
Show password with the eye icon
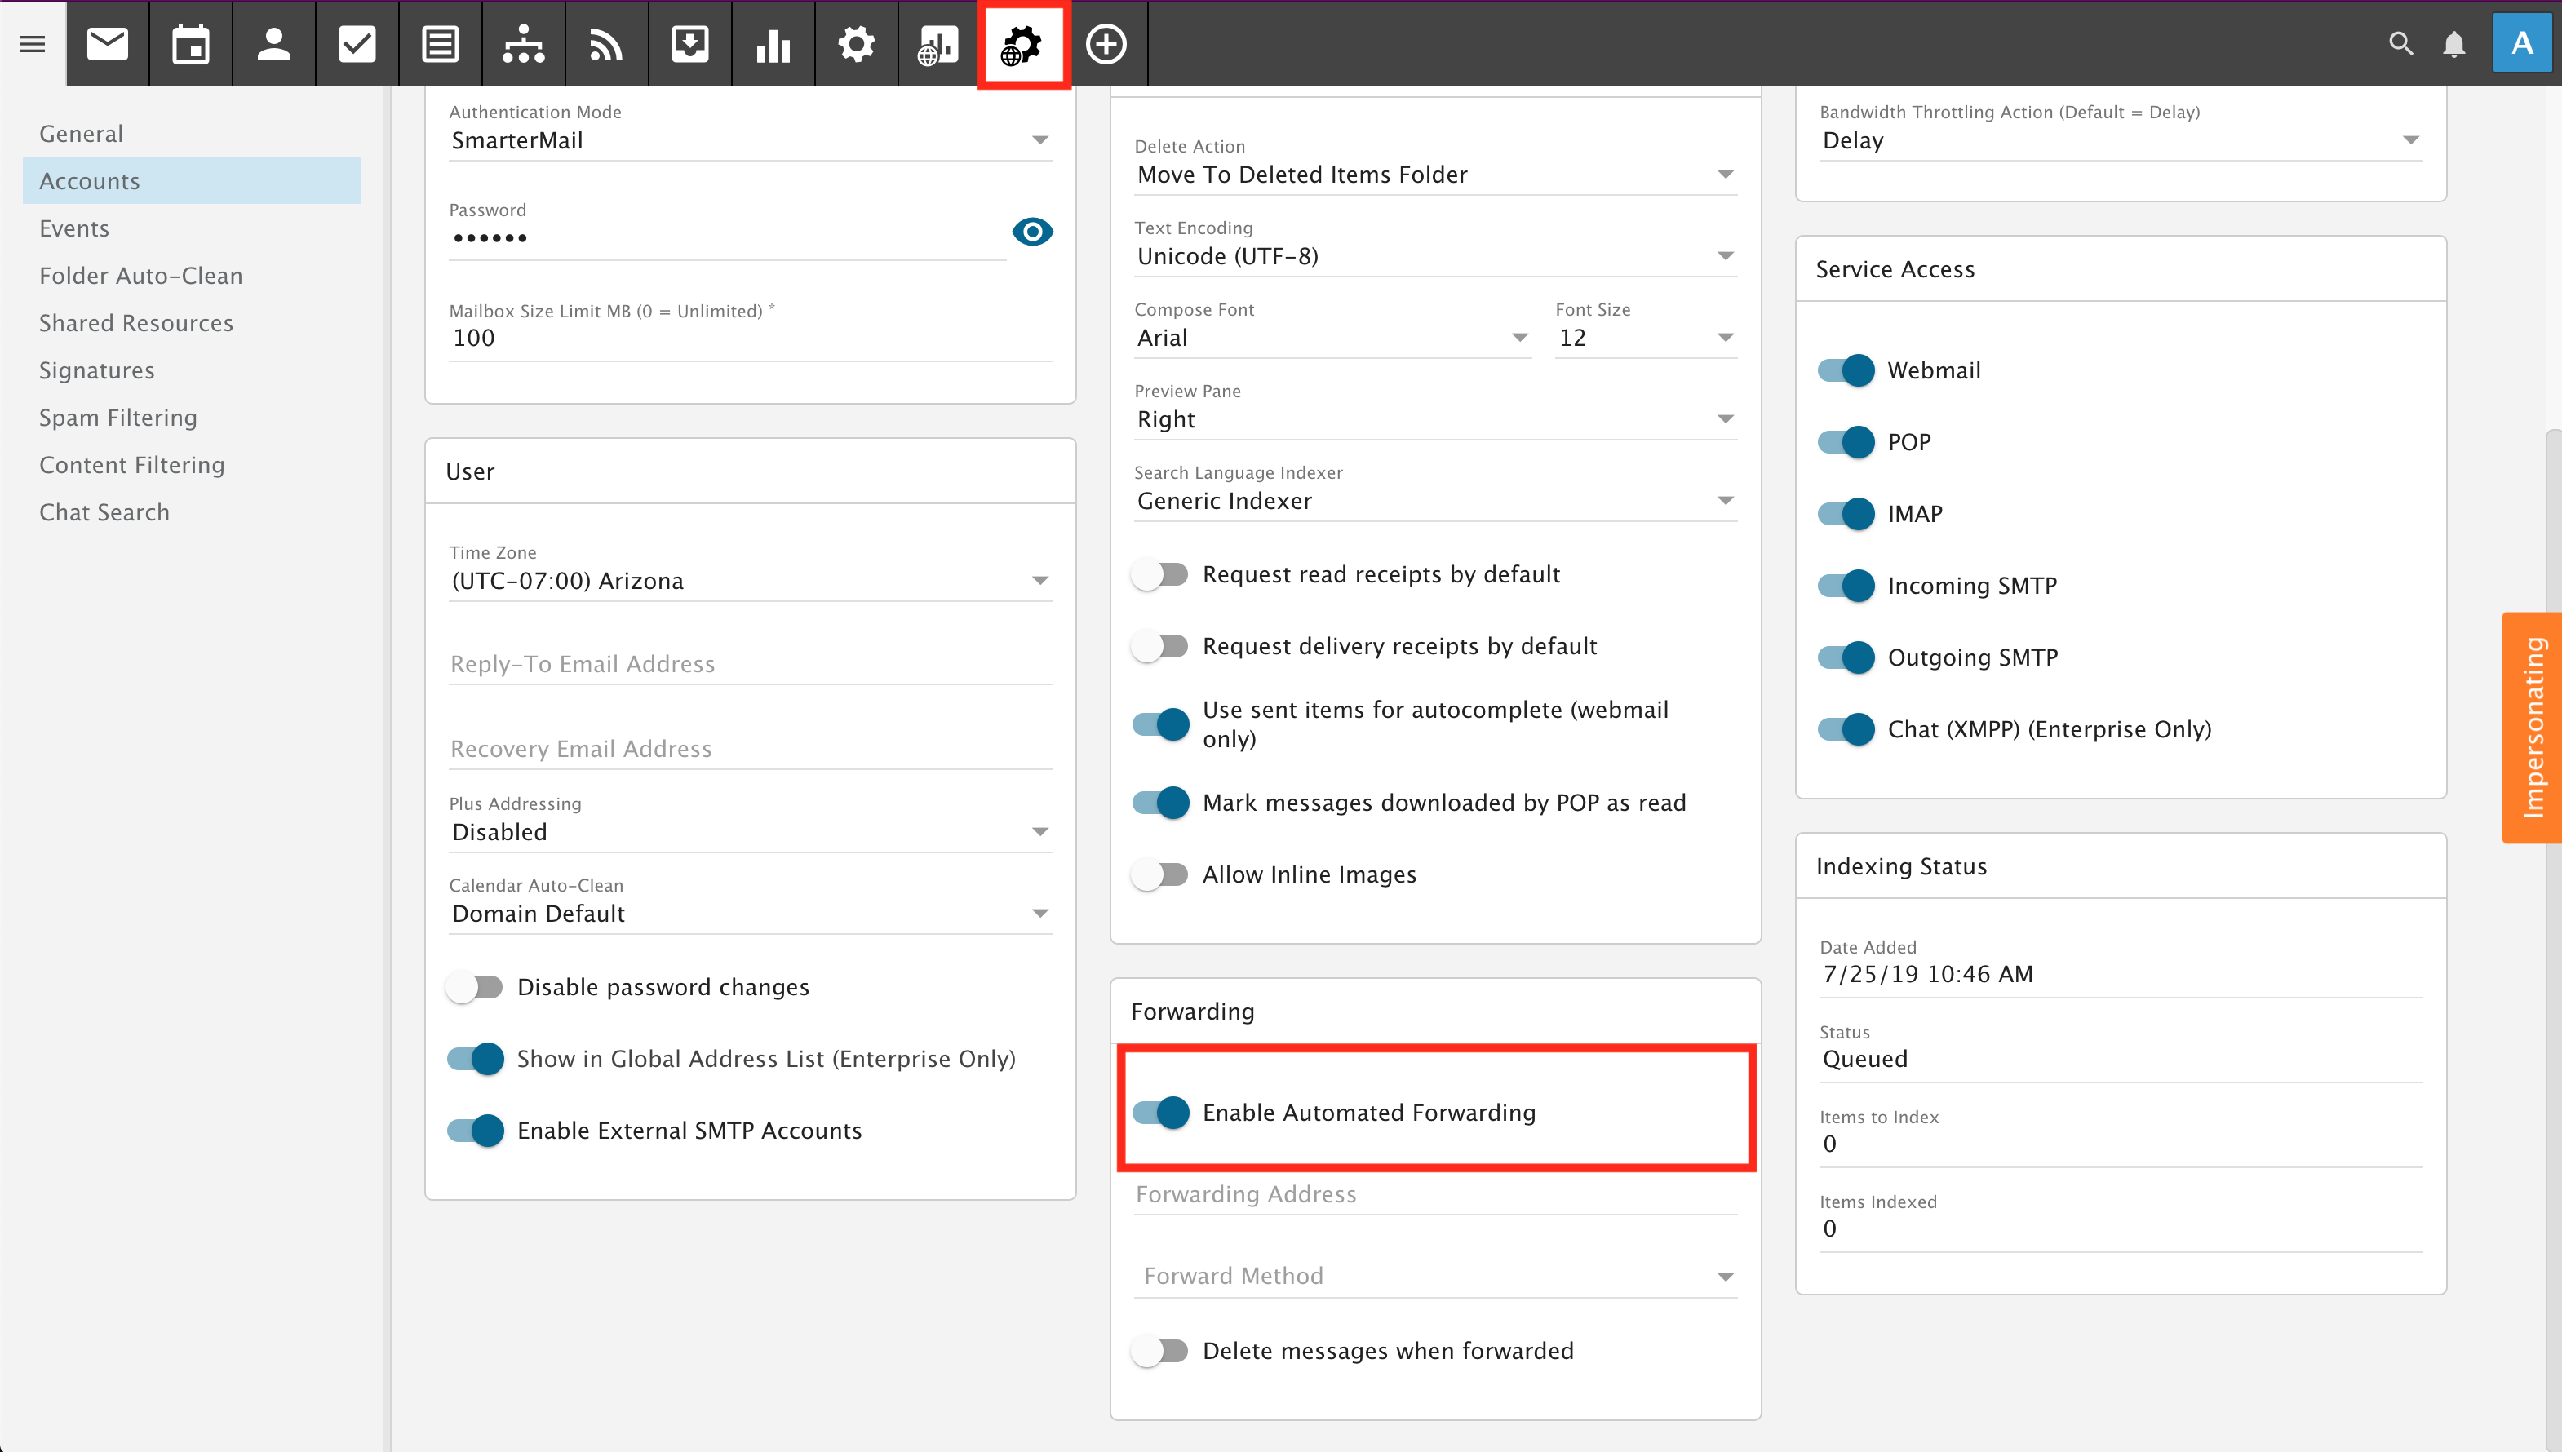point(1032,232)
